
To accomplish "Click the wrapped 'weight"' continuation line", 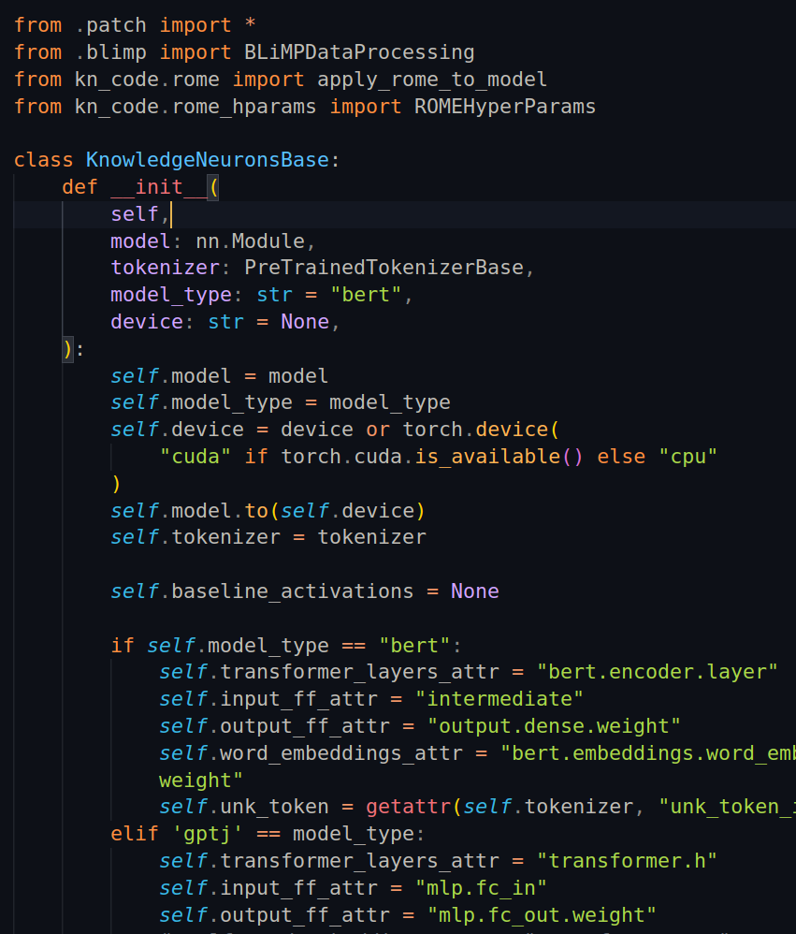I will (x=201, y=781).
